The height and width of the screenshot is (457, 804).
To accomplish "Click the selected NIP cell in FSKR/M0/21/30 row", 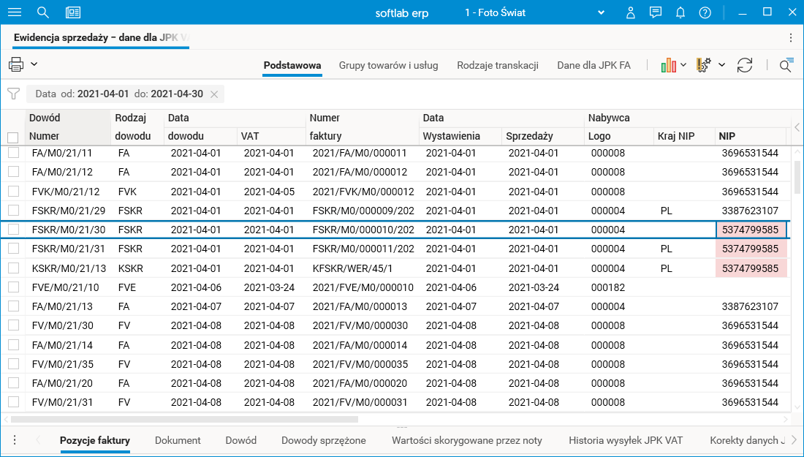I will (751, 230).
